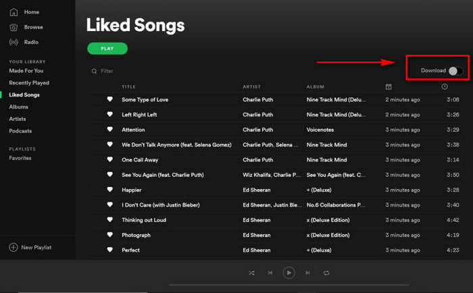Open the Browse section

tap(34, 27)
